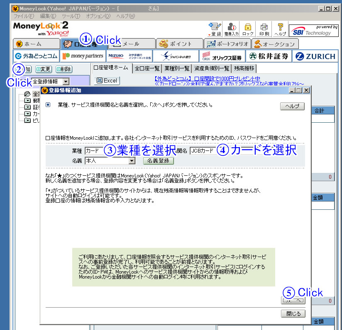Click the yen icon in 登録情報追加 title bar
This screenshot has height=330, width=342.
[45, 90]
